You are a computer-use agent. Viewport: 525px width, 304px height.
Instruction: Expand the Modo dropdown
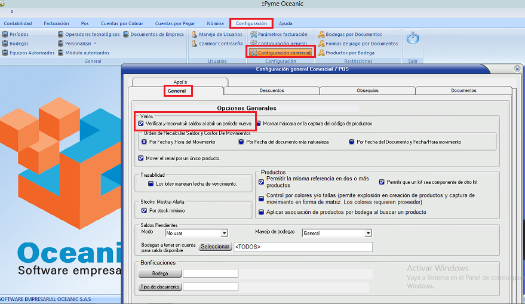pos(225,233)
